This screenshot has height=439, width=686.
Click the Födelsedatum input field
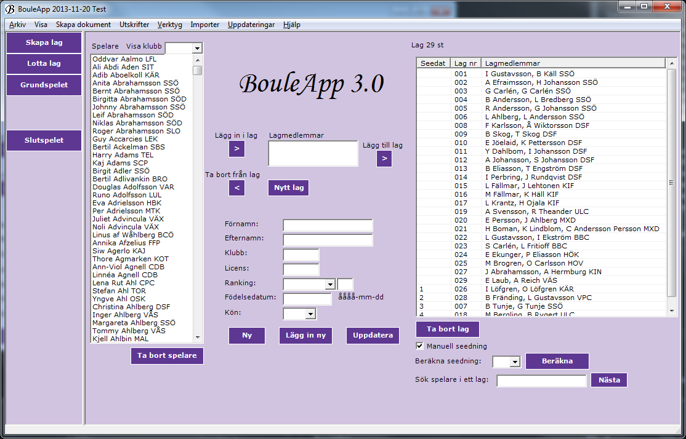(307, 299)
